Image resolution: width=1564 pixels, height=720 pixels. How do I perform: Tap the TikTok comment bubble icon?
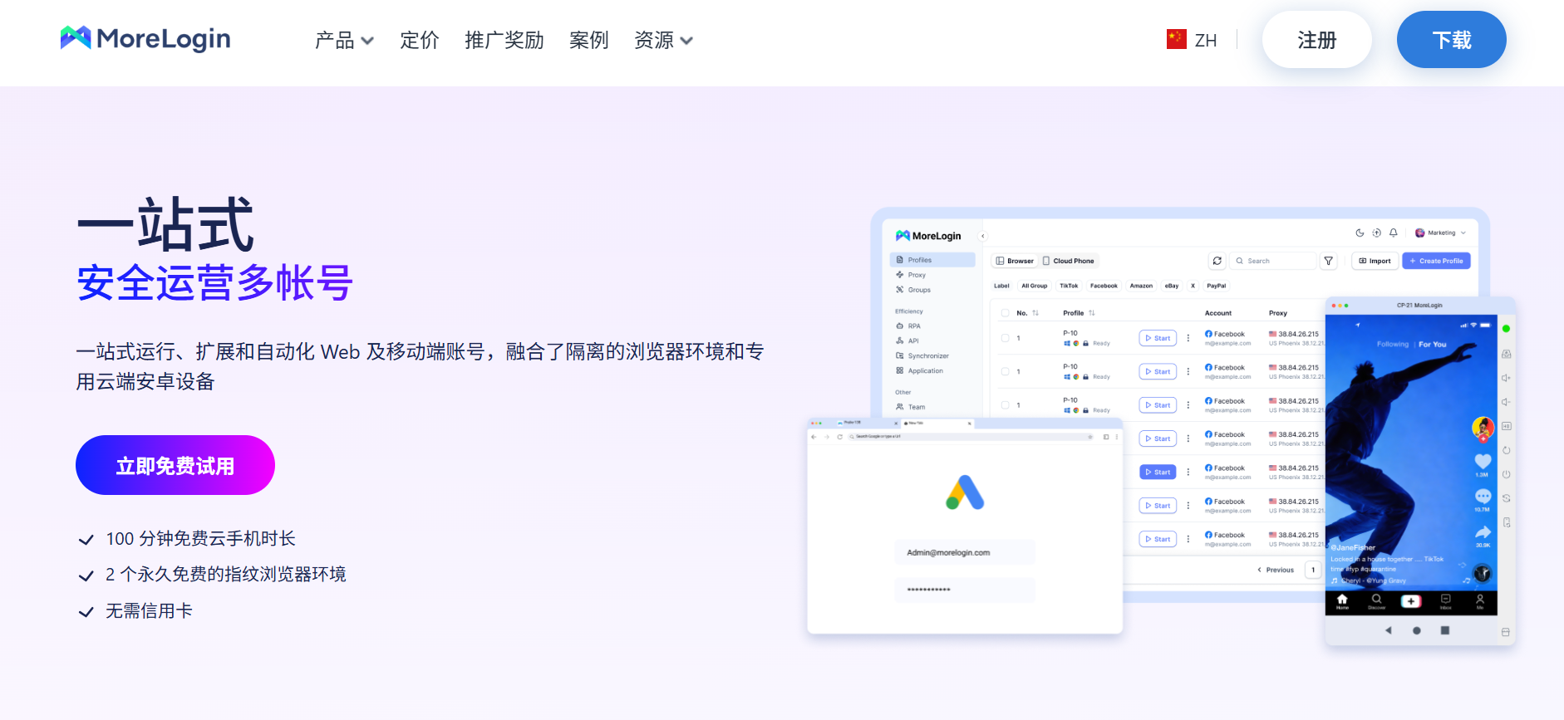pos(1483,497)
